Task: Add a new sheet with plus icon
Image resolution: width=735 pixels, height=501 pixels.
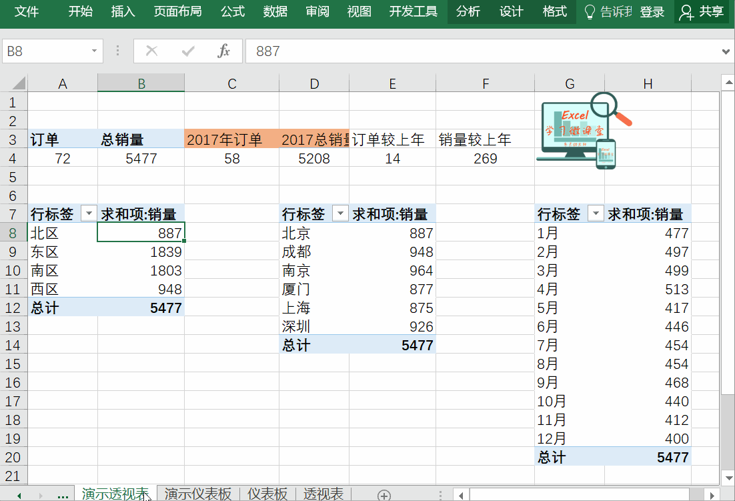Action: coord(384,494)
